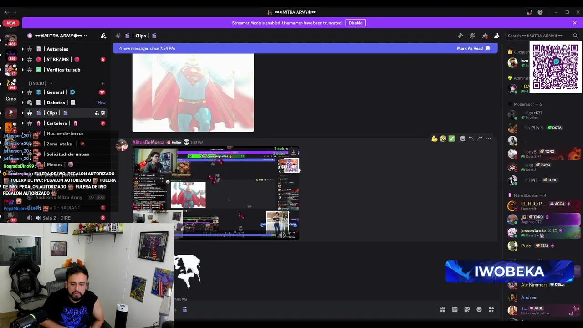
Task: Download icon on video clip
Action: point(293,152)
